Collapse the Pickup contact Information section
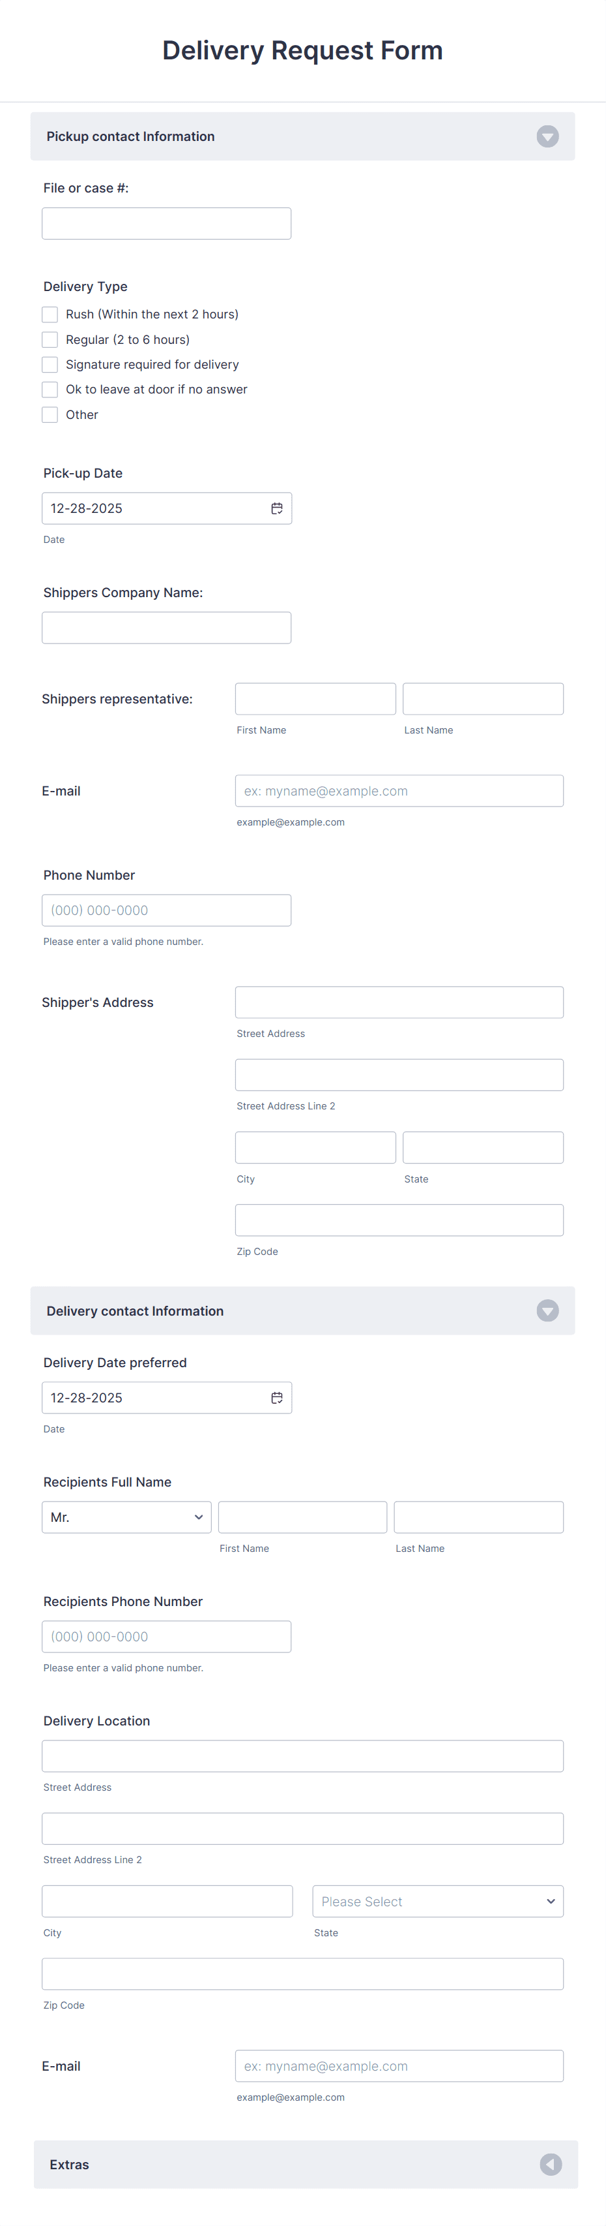The height and width of the screenshot is (2226, 606). click(547, 136)
